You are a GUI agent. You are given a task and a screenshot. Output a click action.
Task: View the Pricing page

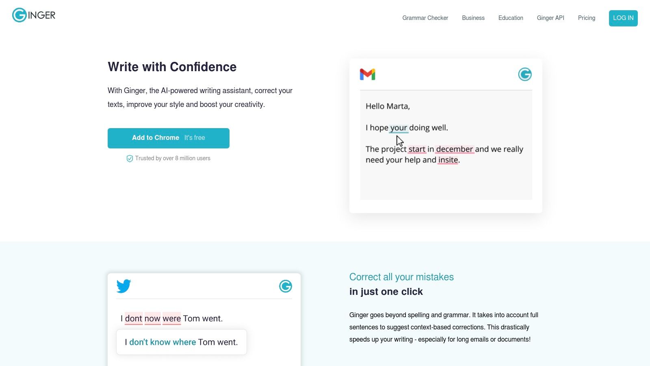click(x=586, y=18)
